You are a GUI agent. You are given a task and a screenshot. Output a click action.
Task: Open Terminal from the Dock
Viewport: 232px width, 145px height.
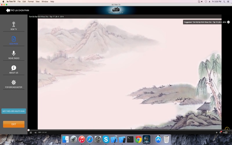coord(130,139)
